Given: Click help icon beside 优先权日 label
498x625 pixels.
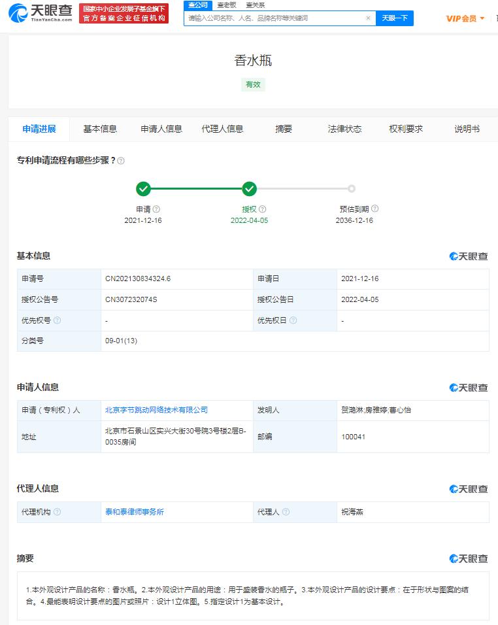Looking at the screenshot, I should click(293, 320).
